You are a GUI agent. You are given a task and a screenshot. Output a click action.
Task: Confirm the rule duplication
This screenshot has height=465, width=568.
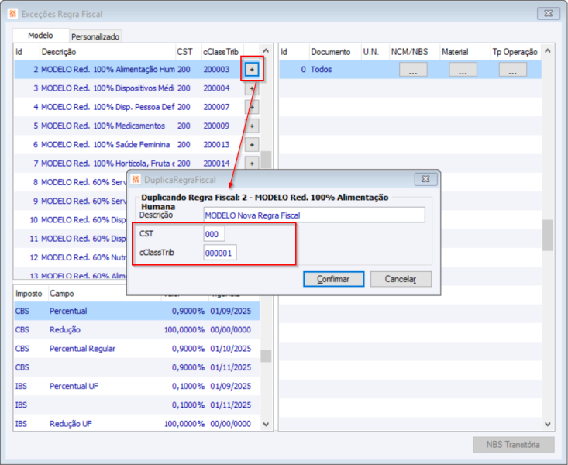coord(334,279)
